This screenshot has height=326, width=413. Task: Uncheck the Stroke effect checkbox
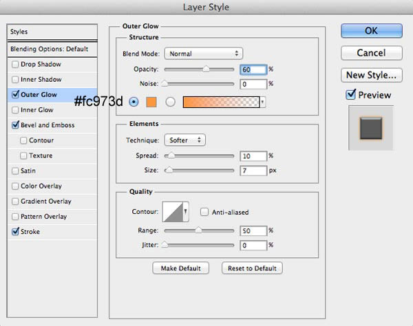click(16, 231)
